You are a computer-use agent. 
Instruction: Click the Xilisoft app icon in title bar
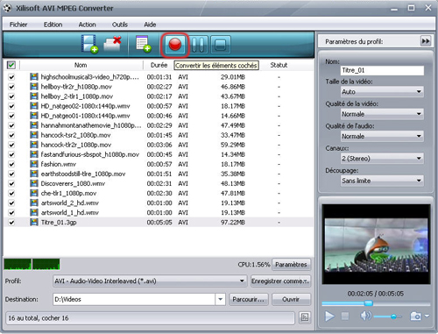pos(7,8)
